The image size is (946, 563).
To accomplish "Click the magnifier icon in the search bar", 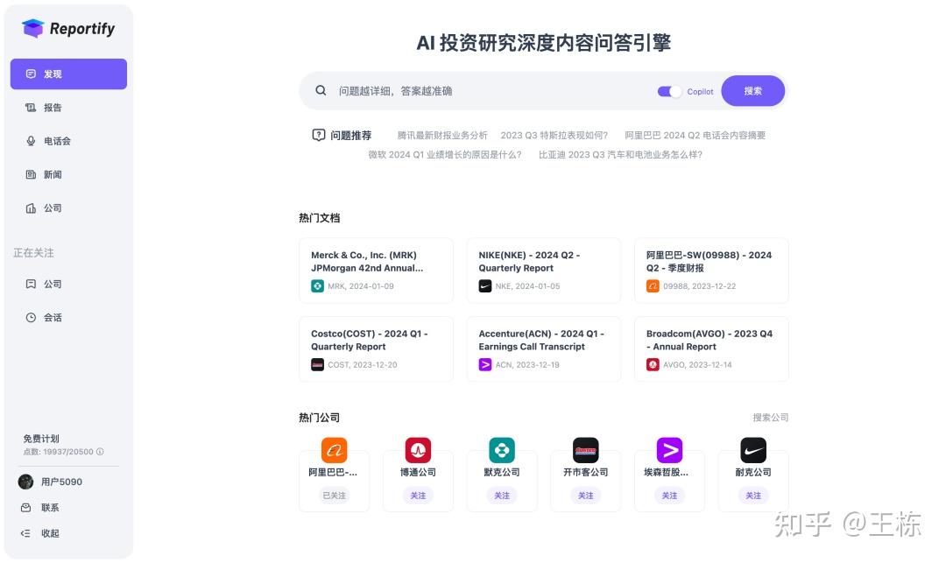I will (321, 90).
